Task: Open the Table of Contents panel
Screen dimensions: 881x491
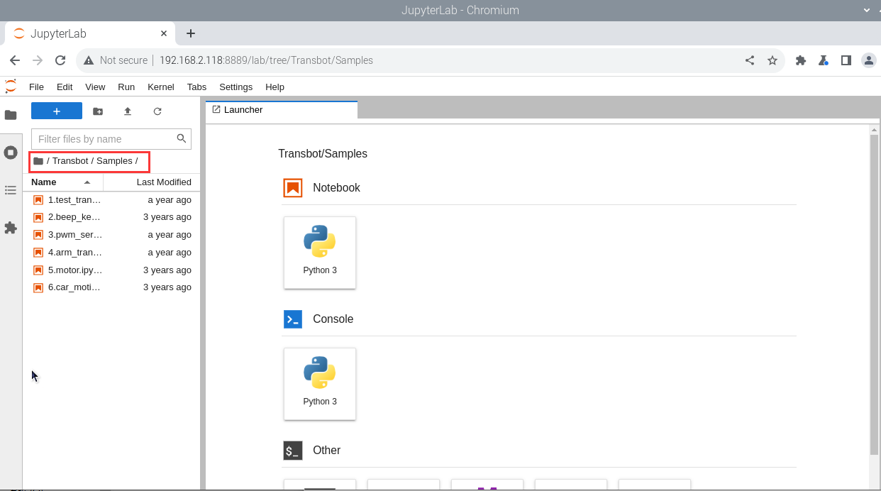Action: pos(11,190)
